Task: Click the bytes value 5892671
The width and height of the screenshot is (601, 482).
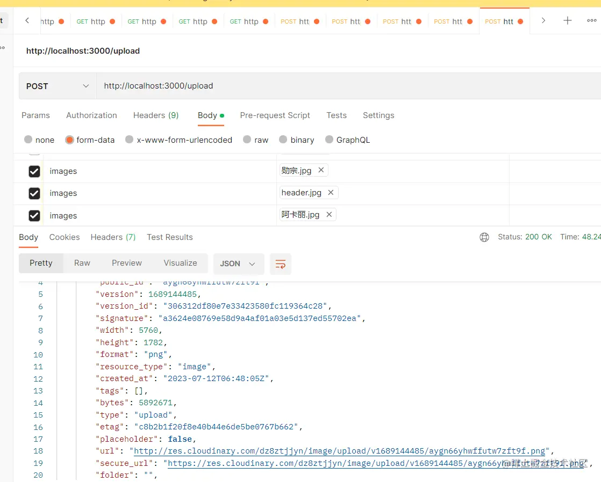Action: 155,403
